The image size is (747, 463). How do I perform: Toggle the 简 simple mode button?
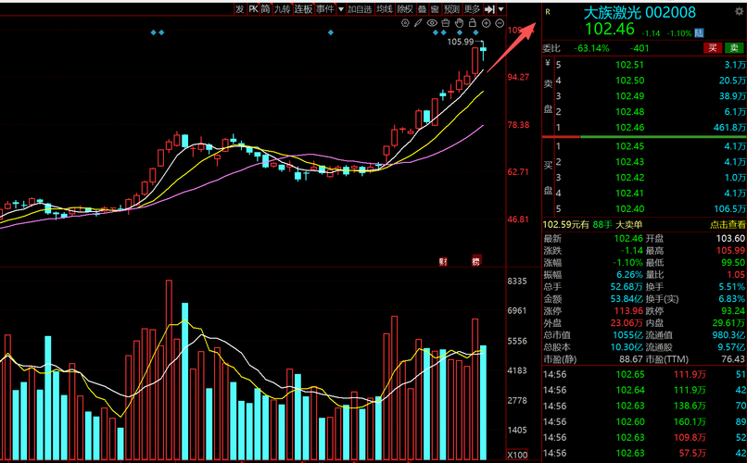click(265, 9)
